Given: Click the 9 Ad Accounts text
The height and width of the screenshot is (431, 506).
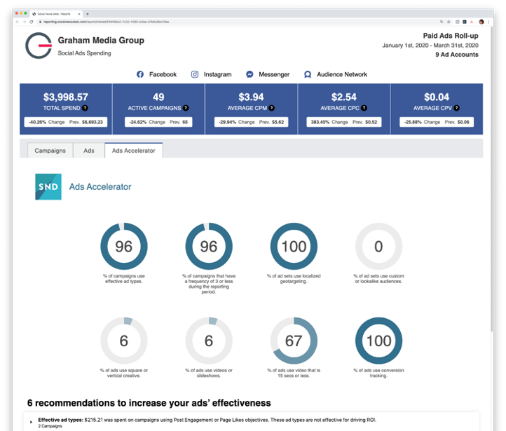Looking at the screenshot, I should point(457,55).
